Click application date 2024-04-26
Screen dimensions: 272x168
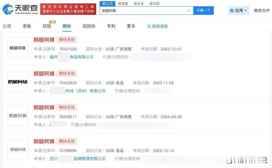pyautogui.click(x=171, y=117)
